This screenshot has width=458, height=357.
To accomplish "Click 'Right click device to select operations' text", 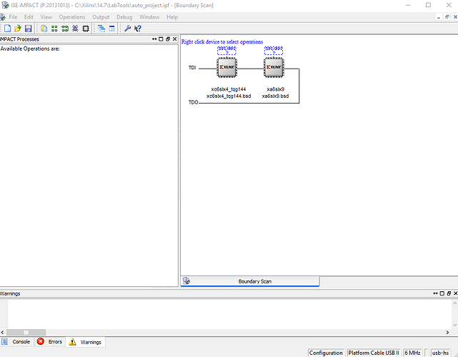I will [x=222, y=41].
